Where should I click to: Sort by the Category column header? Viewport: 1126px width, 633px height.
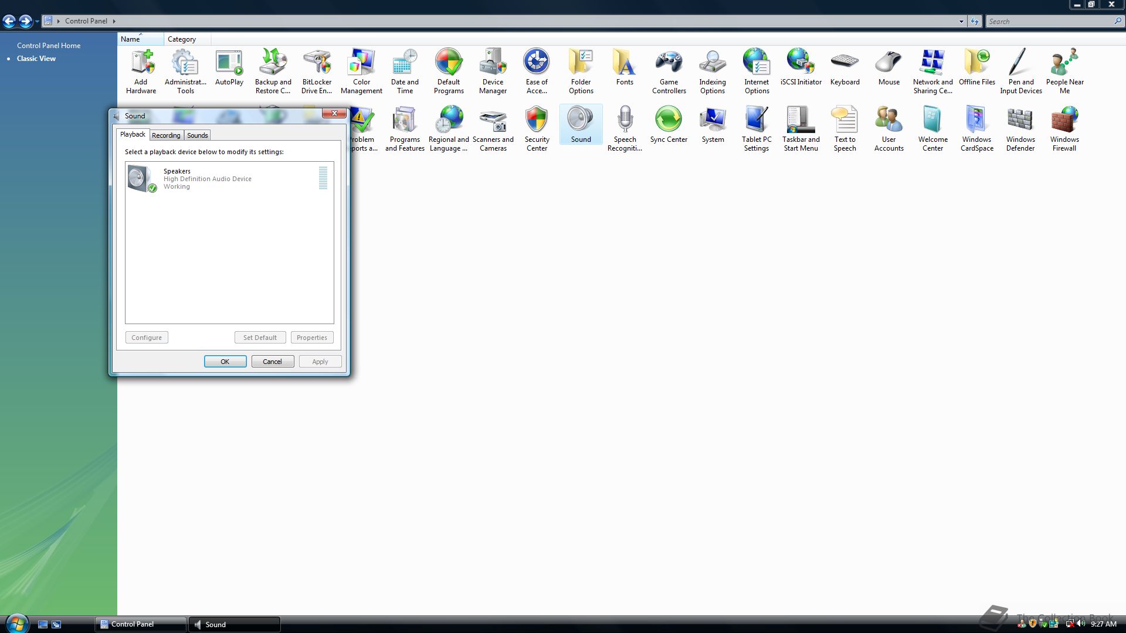(187, 39)
